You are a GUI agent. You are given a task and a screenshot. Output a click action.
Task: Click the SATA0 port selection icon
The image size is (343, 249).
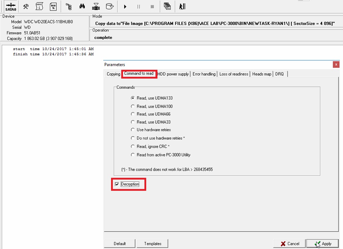pos(11,7)
